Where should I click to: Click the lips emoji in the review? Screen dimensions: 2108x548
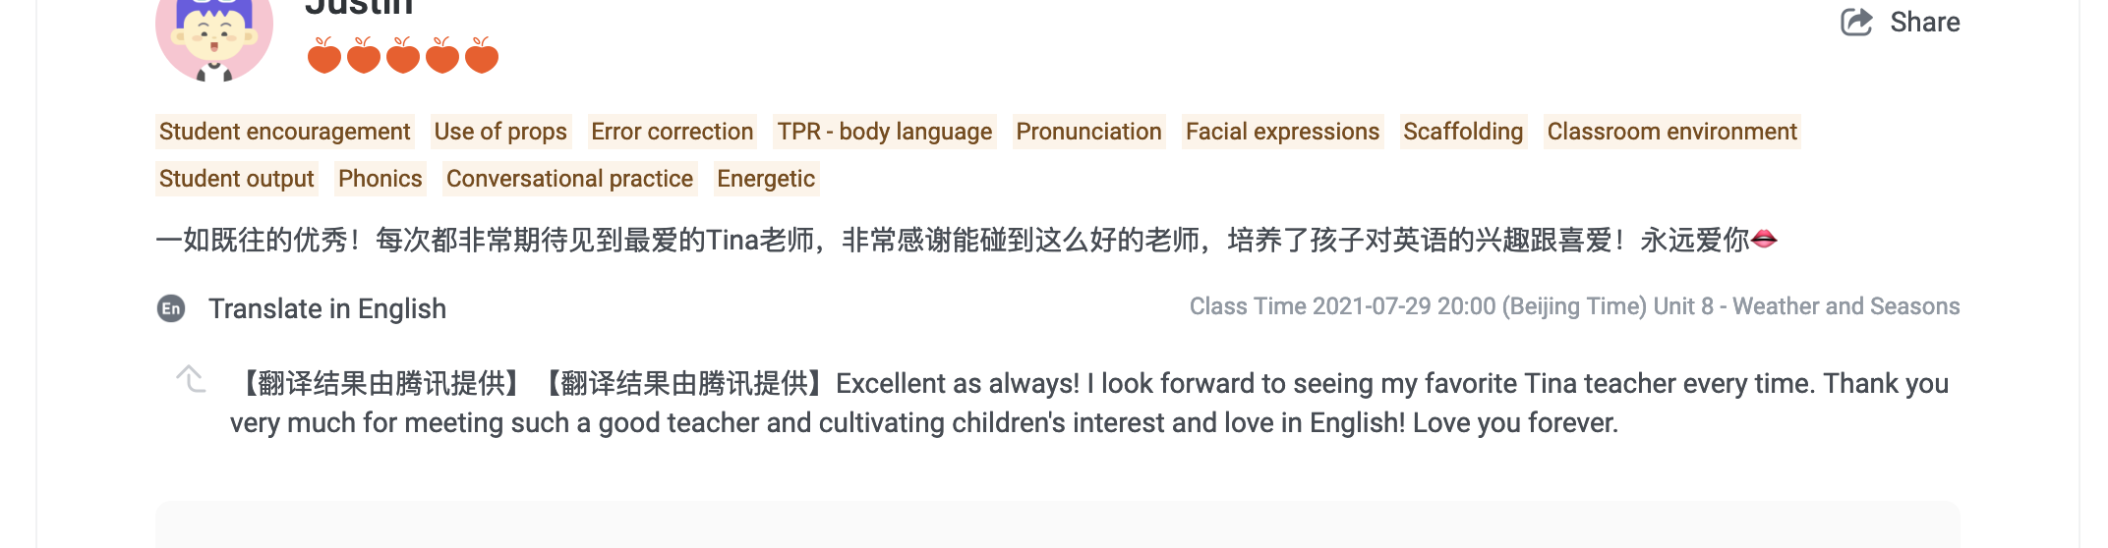tap(1764, 239)
